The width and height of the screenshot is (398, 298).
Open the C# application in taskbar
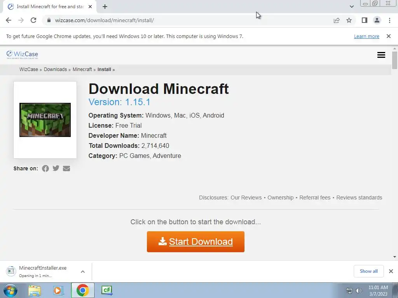106,290
